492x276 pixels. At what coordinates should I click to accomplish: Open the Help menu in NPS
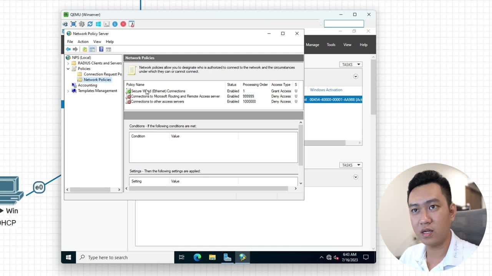[110, 41]
